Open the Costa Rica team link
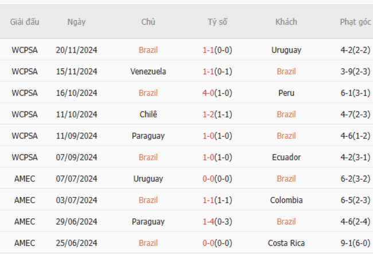The height and width of the screenshot is (254, 373). 286,243
